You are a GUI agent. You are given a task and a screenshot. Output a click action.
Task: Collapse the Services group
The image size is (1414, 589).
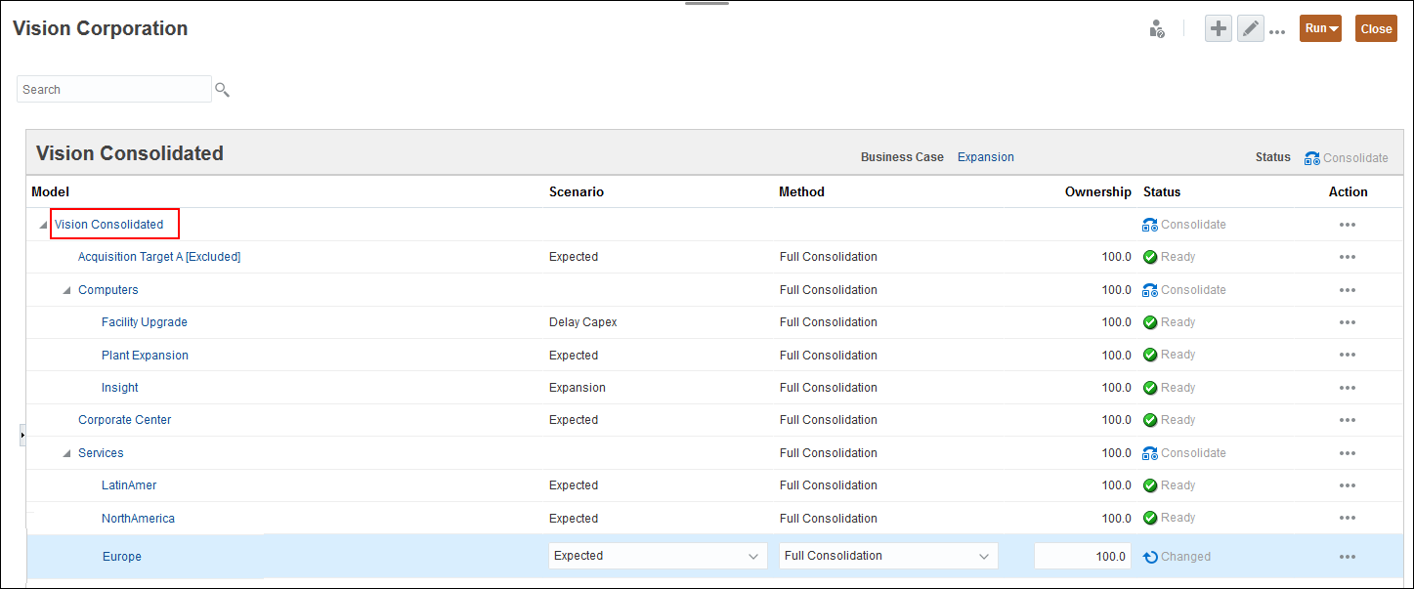[66, 453]
